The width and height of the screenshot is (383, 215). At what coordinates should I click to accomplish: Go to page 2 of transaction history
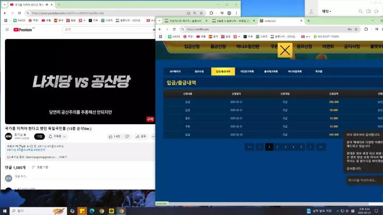point(277,147)
